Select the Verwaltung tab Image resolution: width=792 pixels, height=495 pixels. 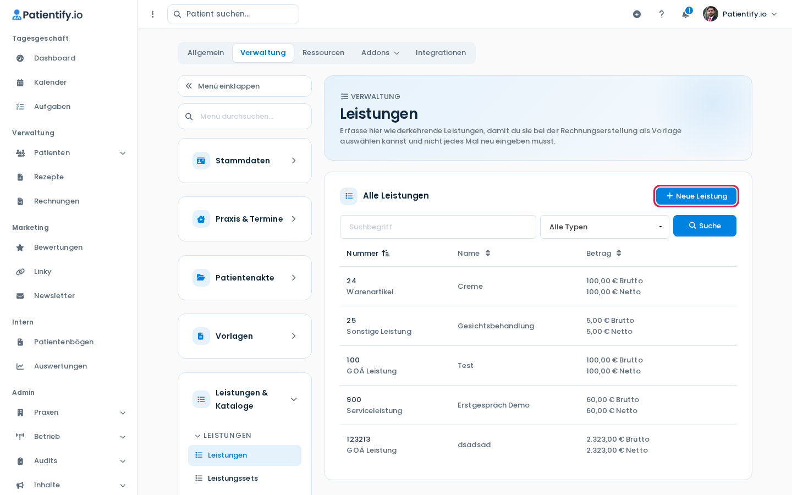click(x=263, y=53)
